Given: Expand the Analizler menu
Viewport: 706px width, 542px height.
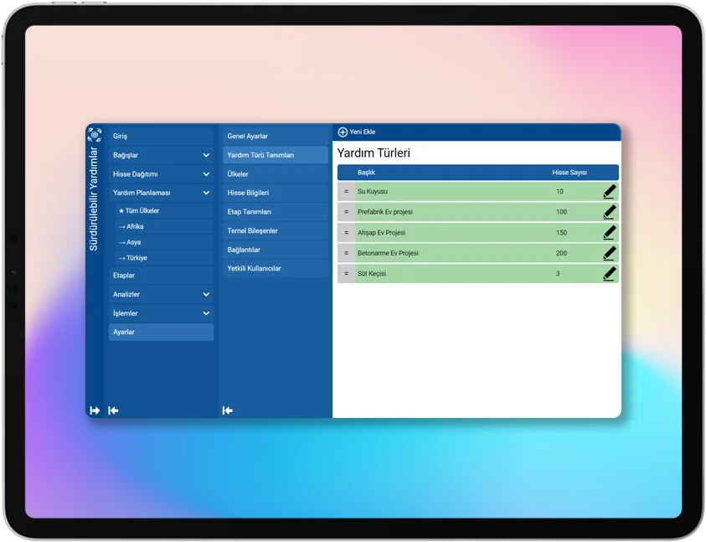Looking at the screenshot, I should coord(206,295).
